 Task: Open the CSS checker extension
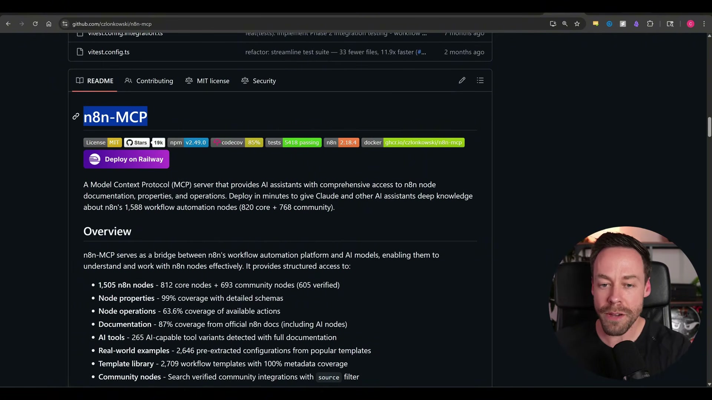click(596, 24)
